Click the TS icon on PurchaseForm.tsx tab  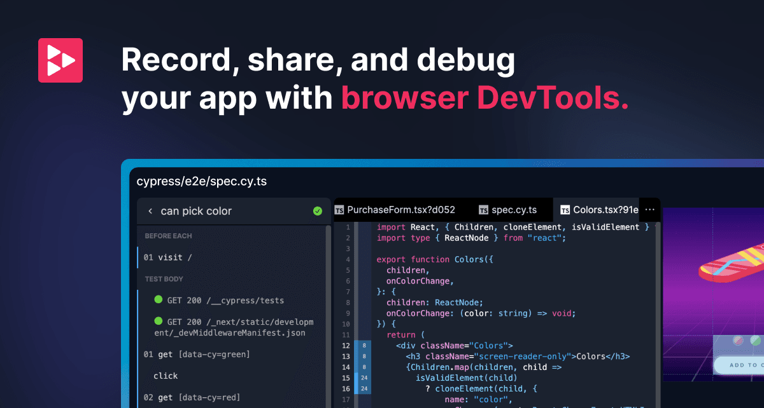click(x=339, y=210)
